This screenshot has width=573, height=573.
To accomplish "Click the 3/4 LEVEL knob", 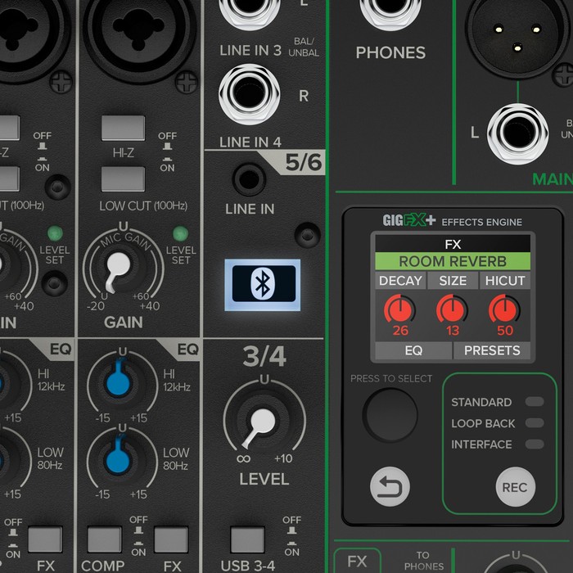I will pyautogui.click(x=262, y=421).
